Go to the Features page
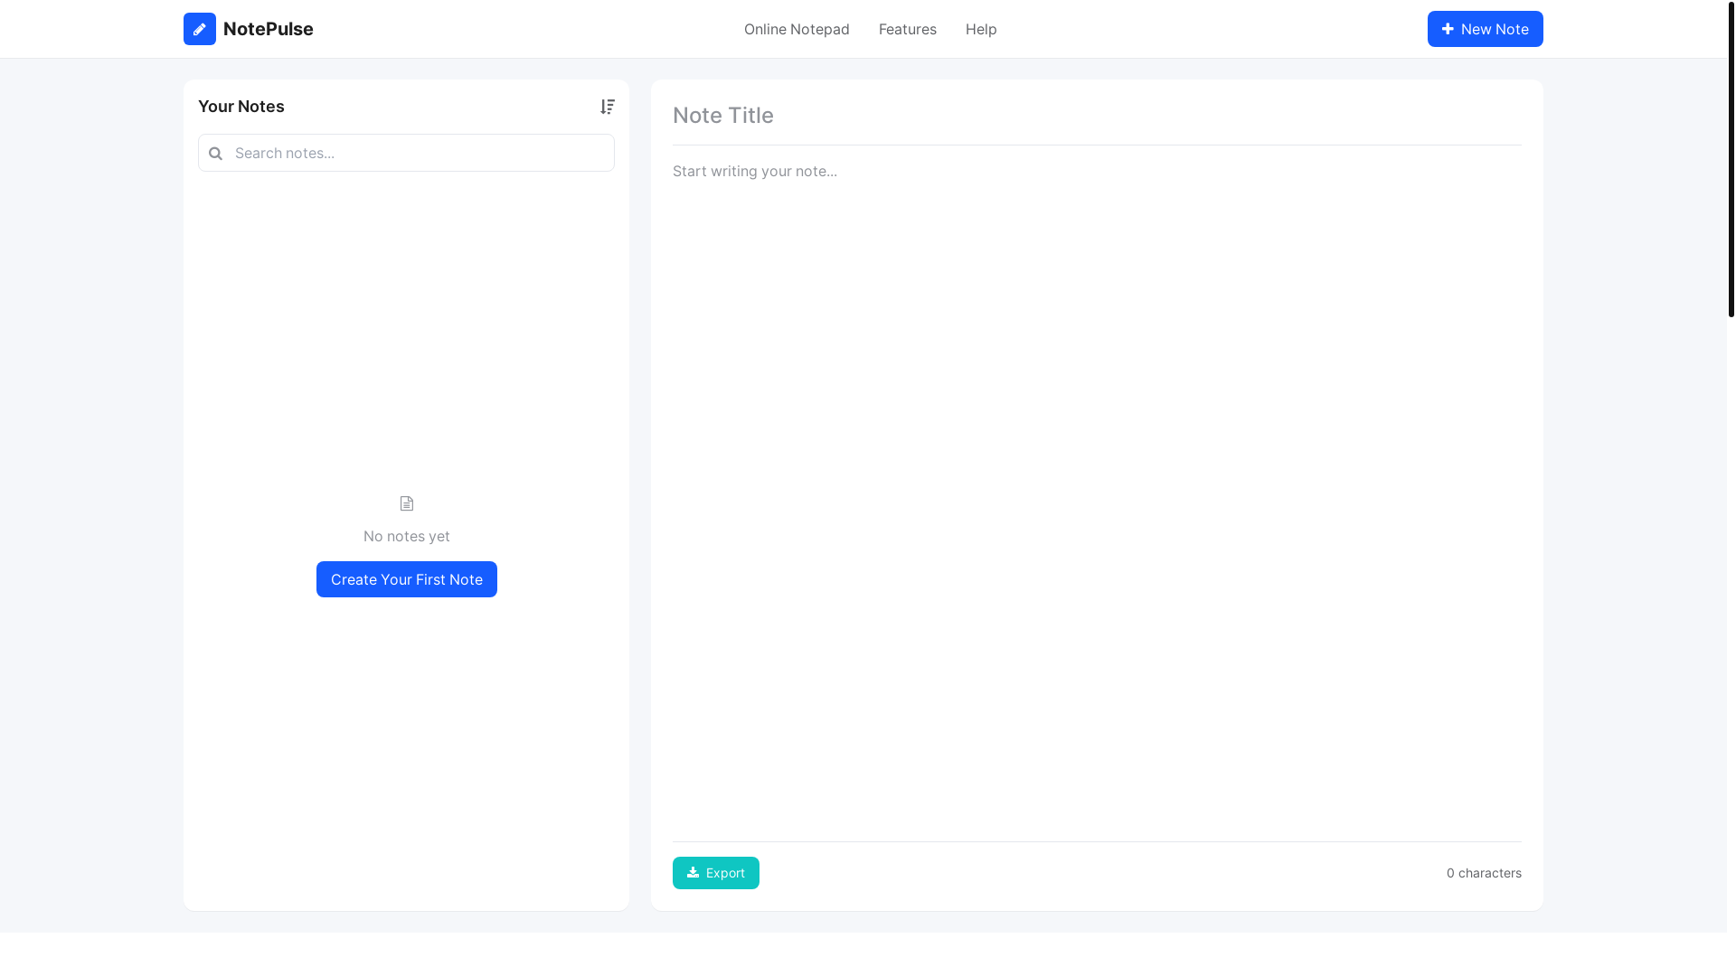This screenshot has width=1736, height=976. 908,29
